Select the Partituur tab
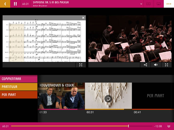Image resolution: width=174 pixels, height=130 pixels. 19,87
